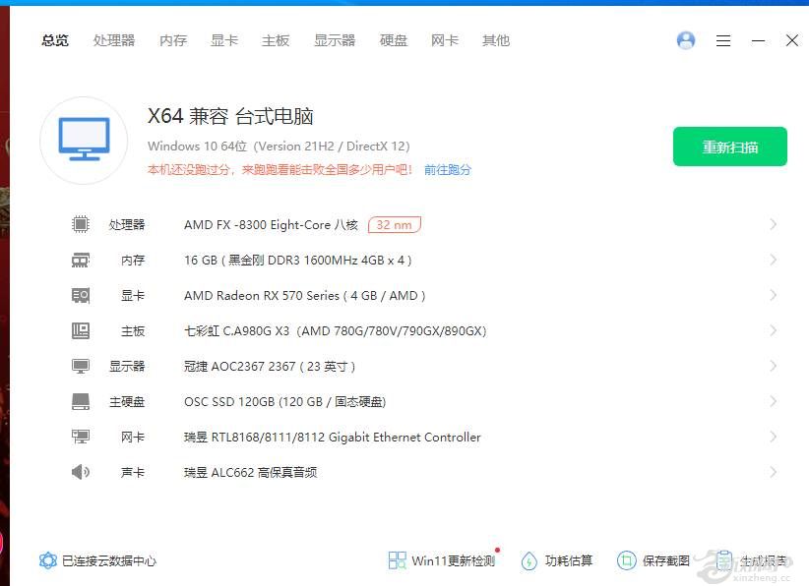Click the monitor icon in 显示器 row
Image resolution: width=809 pixels, height=586 pixels.
tap(81, 366)
